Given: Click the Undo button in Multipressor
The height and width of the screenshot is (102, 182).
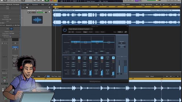Looking at the screenshot, I should (97, 32).
